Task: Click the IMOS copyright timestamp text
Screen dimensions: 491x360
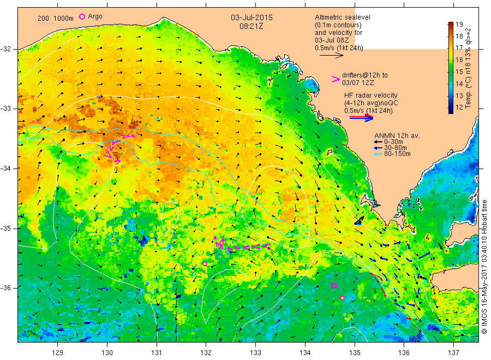Action: (x=484, y=267)
